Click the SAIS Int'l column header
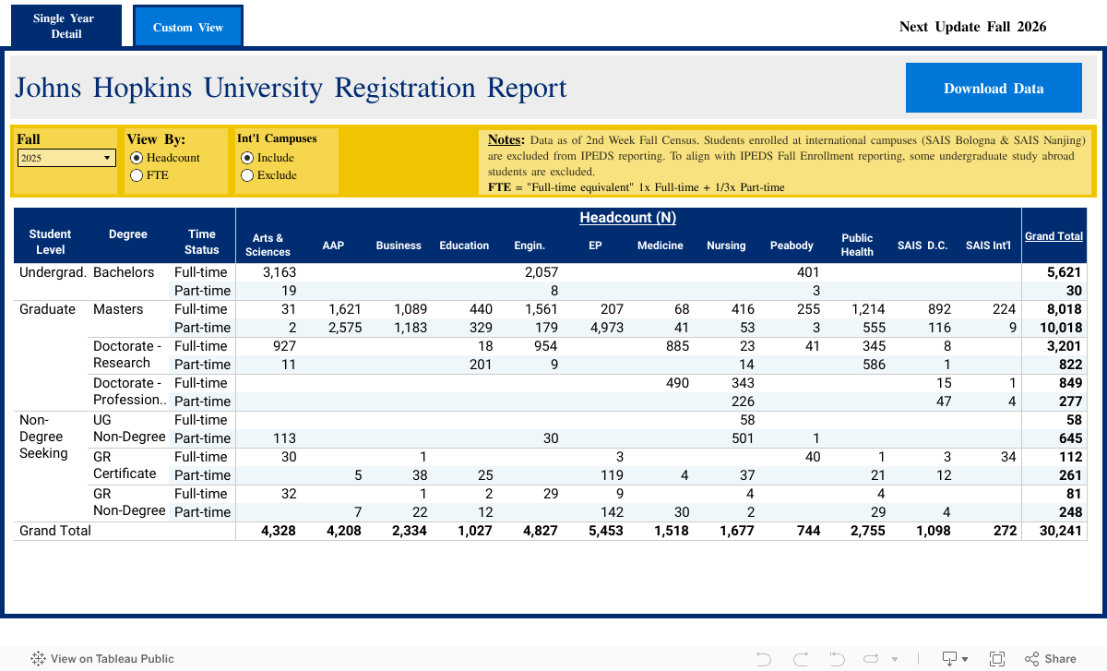The height and width of the screenshot is (671, 1107). pos(988,246)
